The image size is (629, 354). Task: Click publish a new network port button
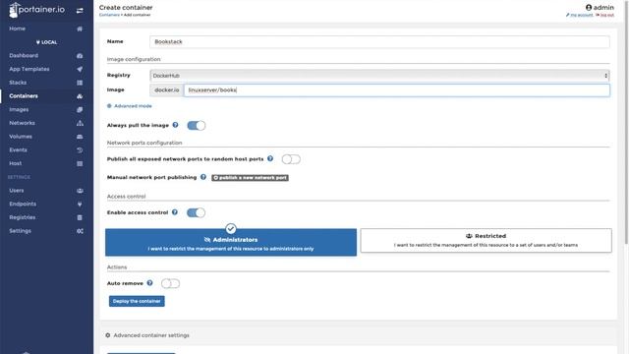coord(250,177)
